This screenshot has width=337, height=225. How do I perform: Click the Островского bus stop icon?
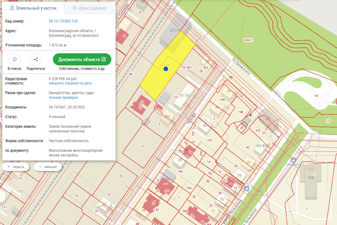pos(293,160)
